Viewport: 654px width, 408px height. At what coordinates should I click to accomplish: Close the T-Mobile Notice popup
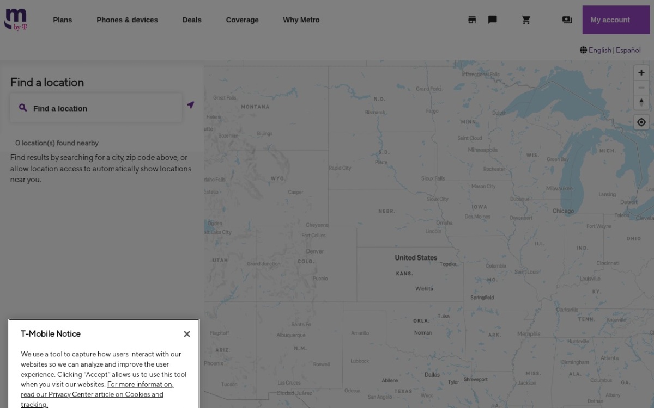coord(187,334)
